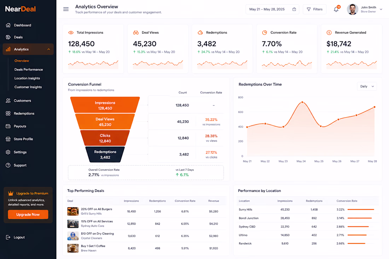This screenshot has width=389, height=259.
Task: Open the May 21 – May 28 date picker
Action: click(x=272, y=9)
